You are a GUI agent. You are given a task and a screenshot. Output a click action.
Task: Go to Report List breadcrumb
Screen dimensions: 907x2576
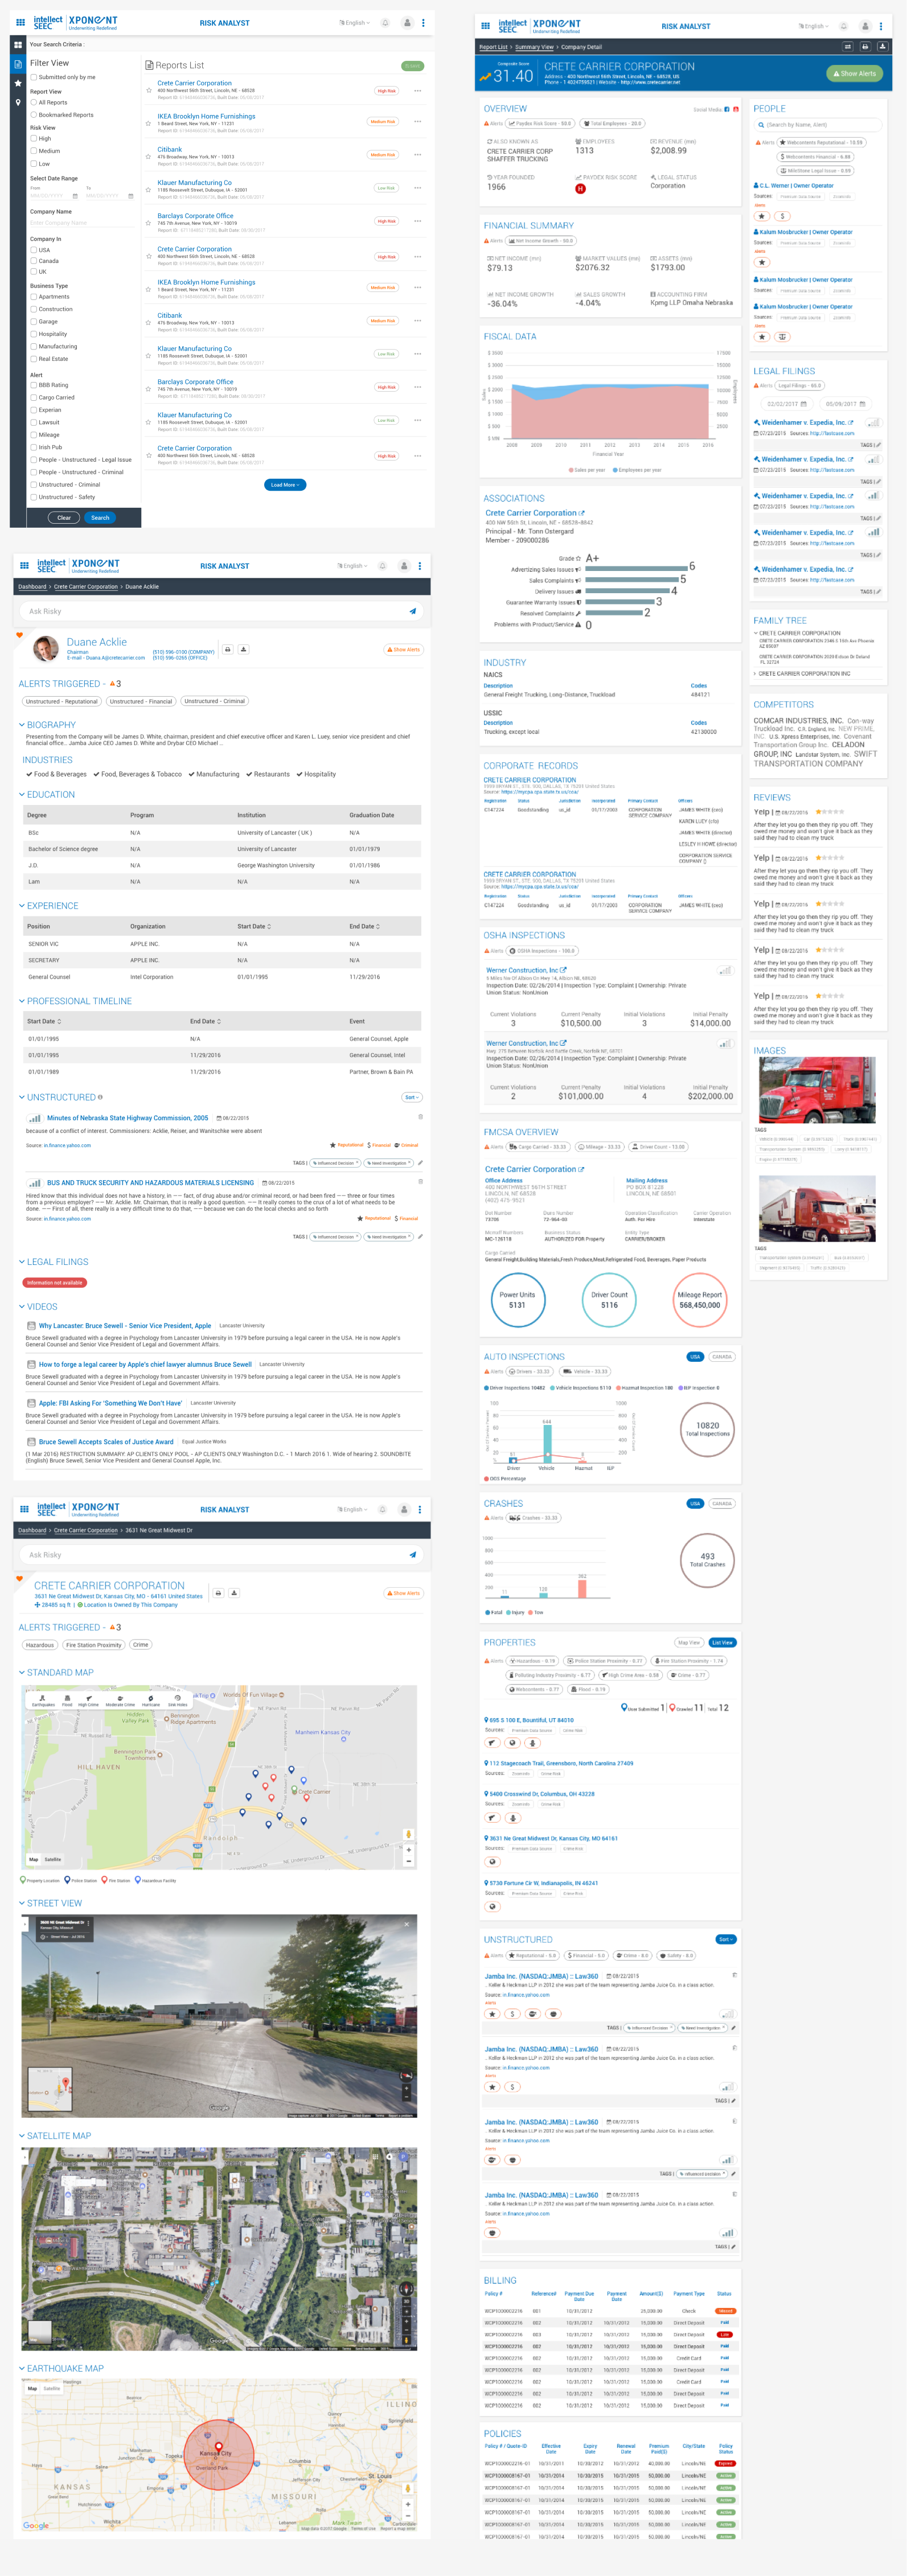pyautogui.click(x=493, y=47)
